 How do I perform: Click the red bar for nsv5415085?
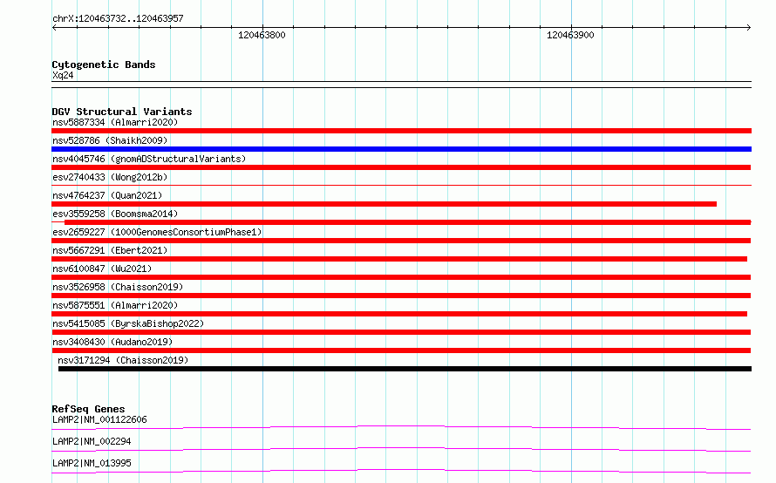tap(401, 332)
